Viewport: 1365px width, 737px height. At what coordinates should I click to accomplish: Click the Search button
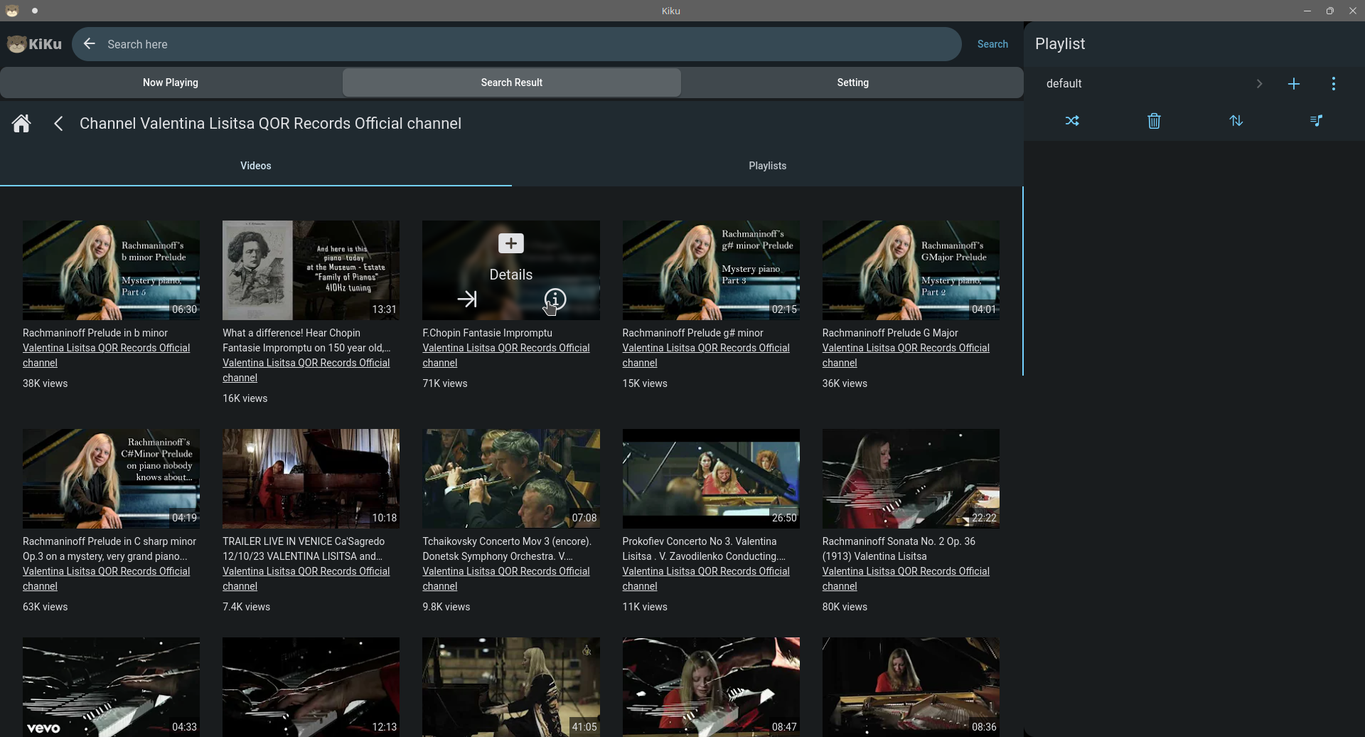click(992, 44)
